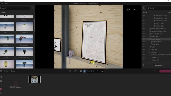Select the Move (translate) gizmo tool
171x96 pixels.
[84, 71]
